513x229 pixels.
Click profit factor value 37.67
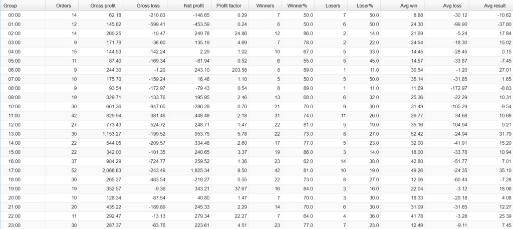pyautogui.click(x=241, y=189)
